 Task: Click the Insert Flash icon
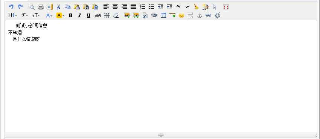145,15
